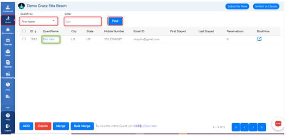Open the Search by First Name dropdown
The width and height of the screenshot is (286, 137).
pos(38,21)
